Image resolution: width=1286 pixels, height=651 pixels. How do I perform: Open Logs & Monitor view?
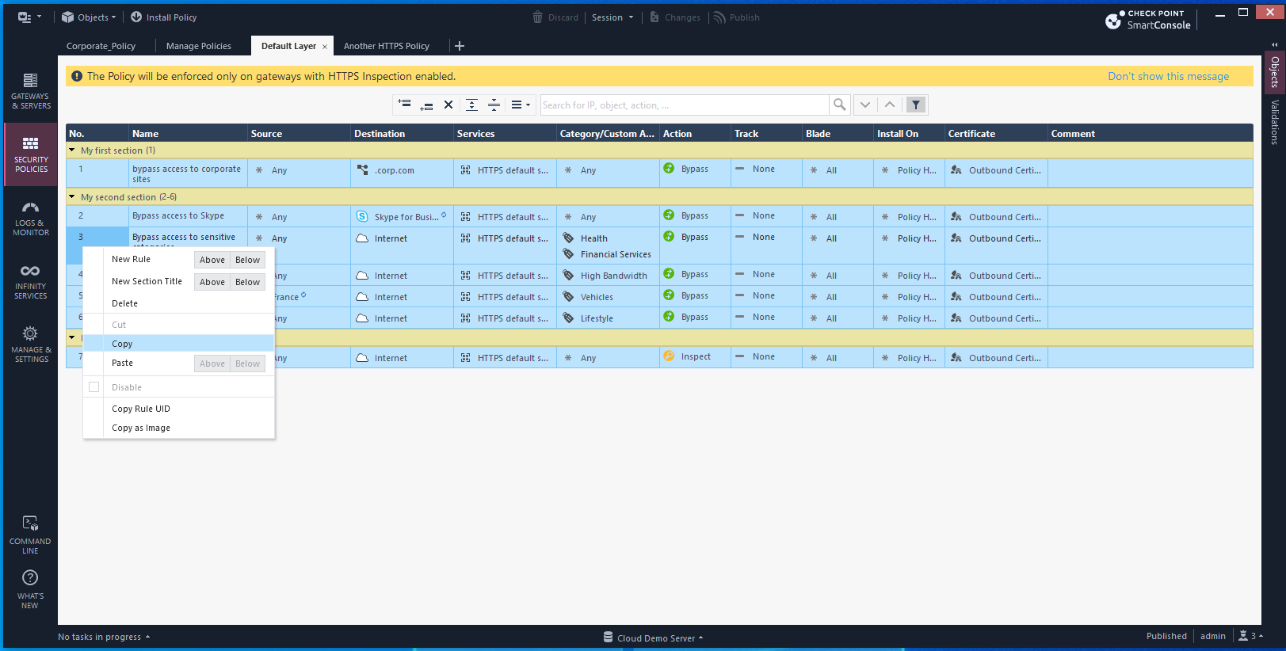30,218
